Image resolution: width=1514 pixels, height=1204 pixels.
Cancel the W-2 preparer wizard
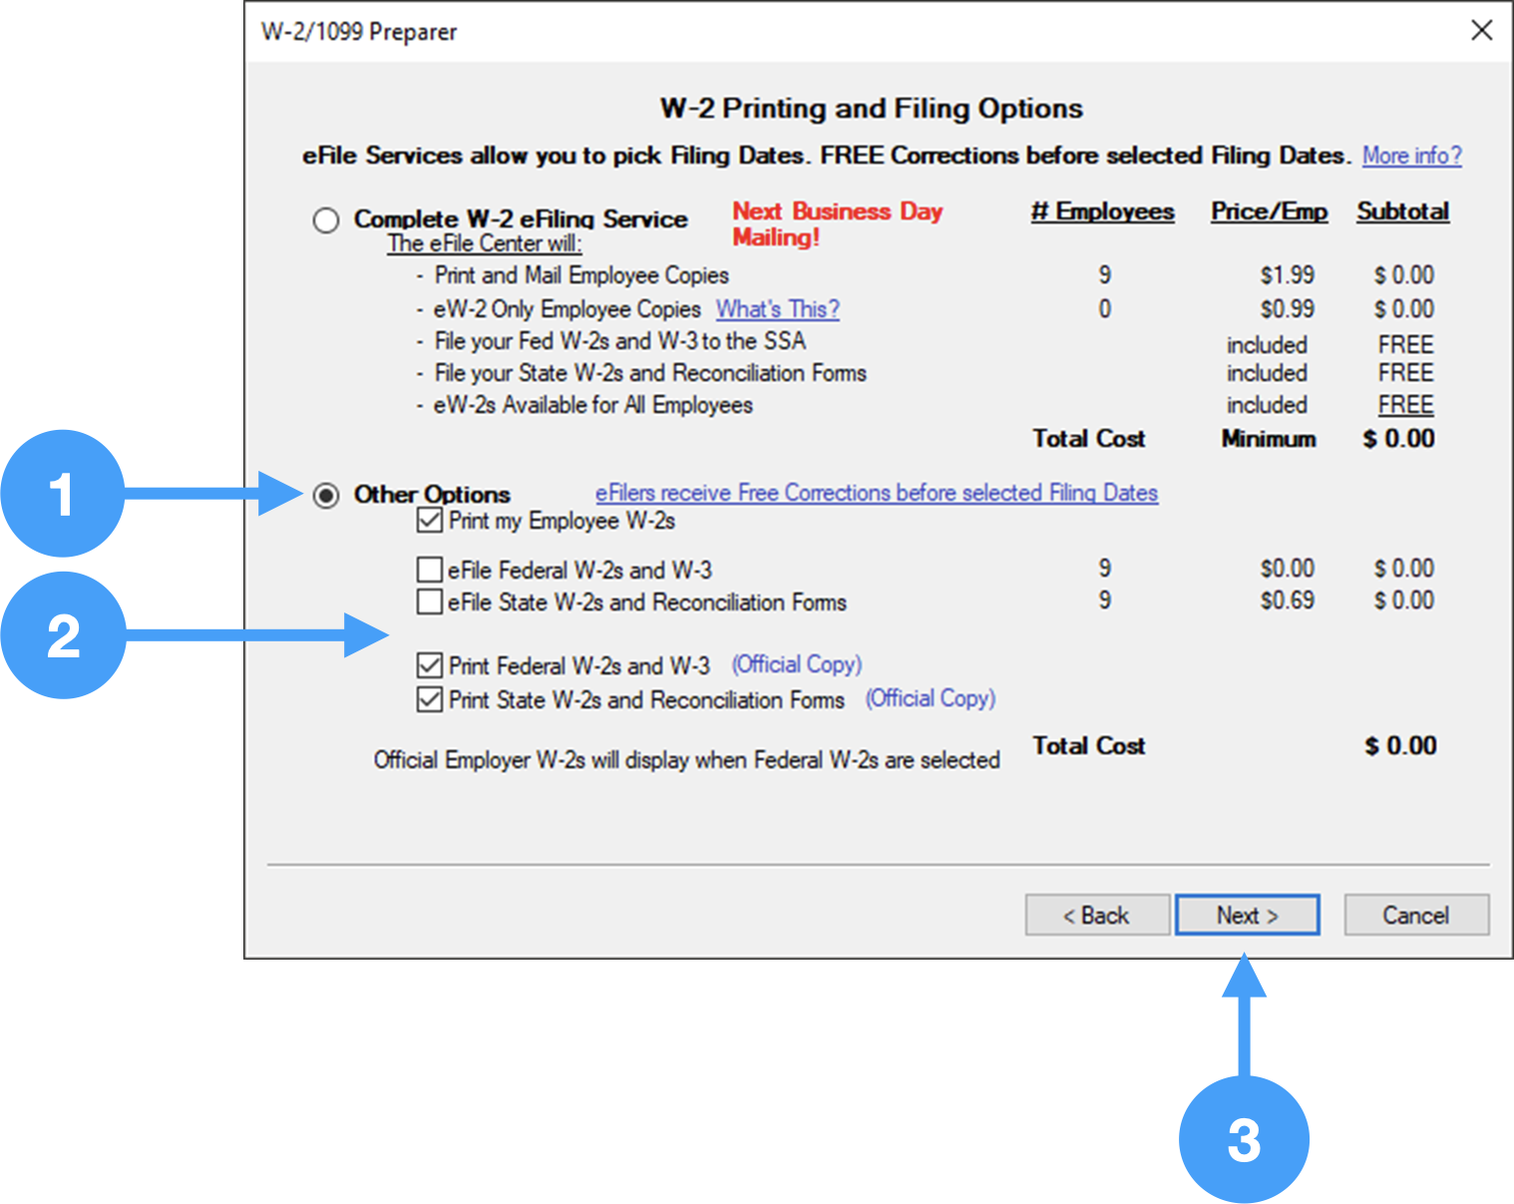(x=1415, y=915)
